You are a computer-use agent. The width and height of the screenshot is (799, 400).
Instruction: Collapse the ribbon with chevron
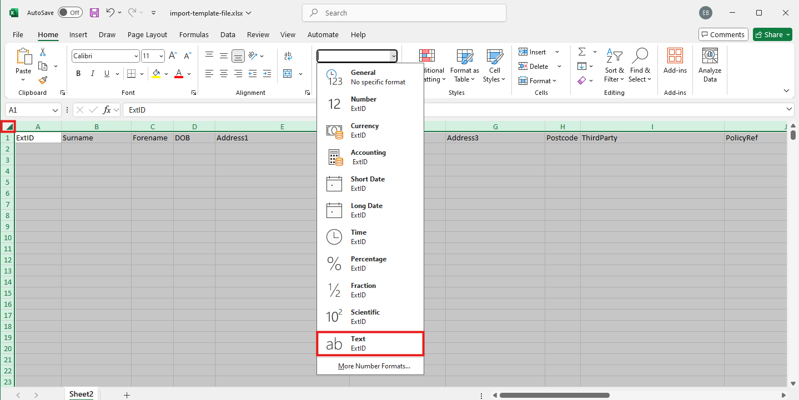tap(786, 91)
